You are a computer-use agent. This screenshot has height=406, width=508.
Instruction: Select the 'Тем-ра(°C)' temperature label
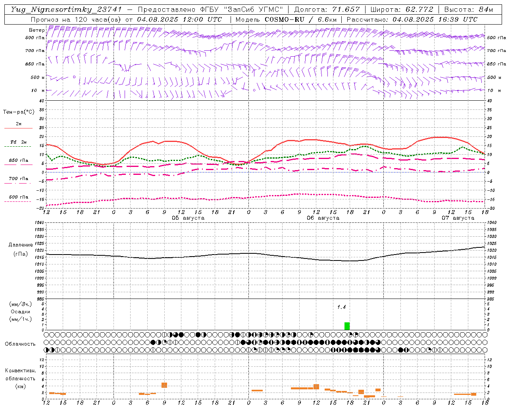[19, 112]
